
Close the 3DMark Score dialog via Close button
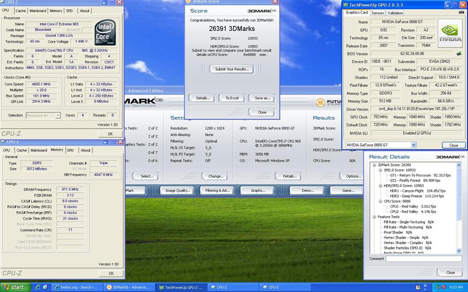[x=262, y=112]
